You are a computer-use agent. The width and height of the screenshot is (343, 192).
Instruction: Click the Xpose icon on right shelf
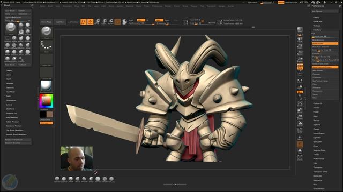pyautogui.click(x=300, y=158)
